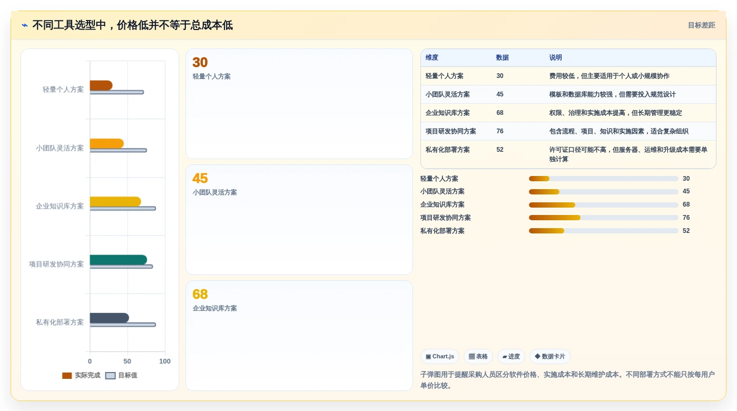The image size is (737, 411).
Task: Click the 企业知识库方案 yellow bar in chart
Action: coord(115,202)
